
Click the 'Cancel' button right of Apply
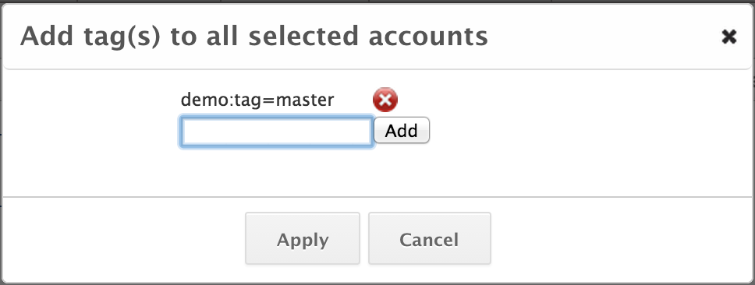point(430,238)
